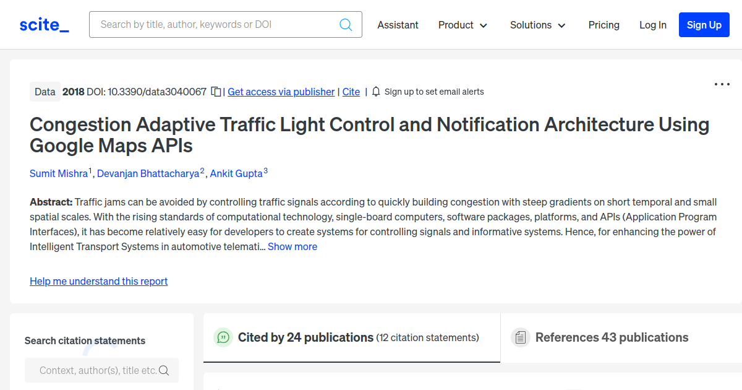Image resolution: width=742 pixels, height=390 pixels.
Task: Click the scite_ logo
Action: click(44, 25)
